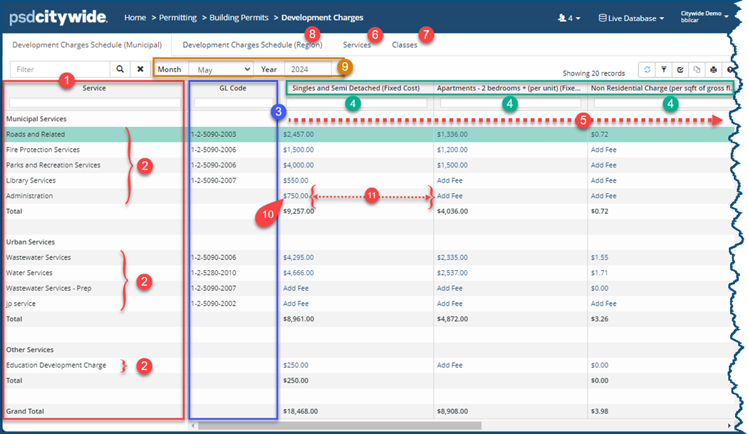
Task: Open the Services tab
Action: pos(356,44)
